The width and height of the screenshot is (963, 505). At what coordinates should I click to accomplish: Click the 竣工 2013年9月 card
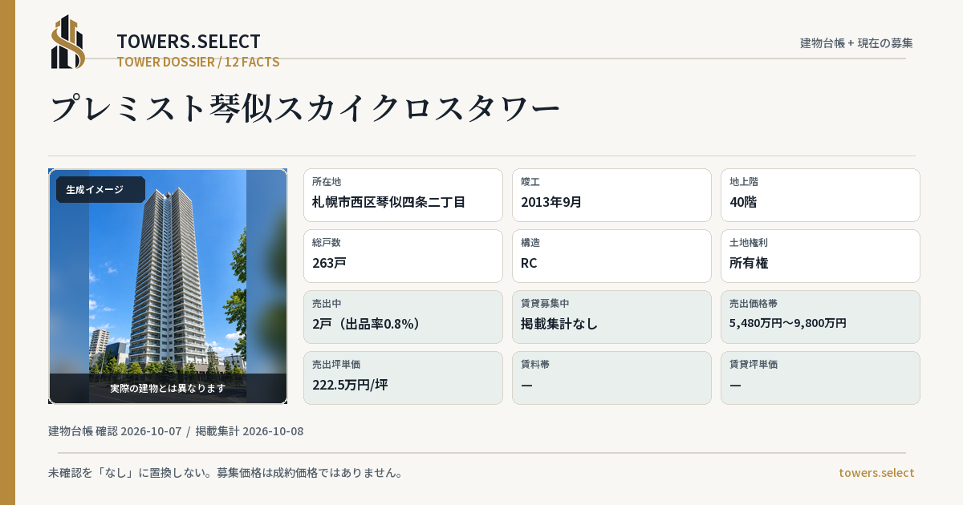[612, 195]
